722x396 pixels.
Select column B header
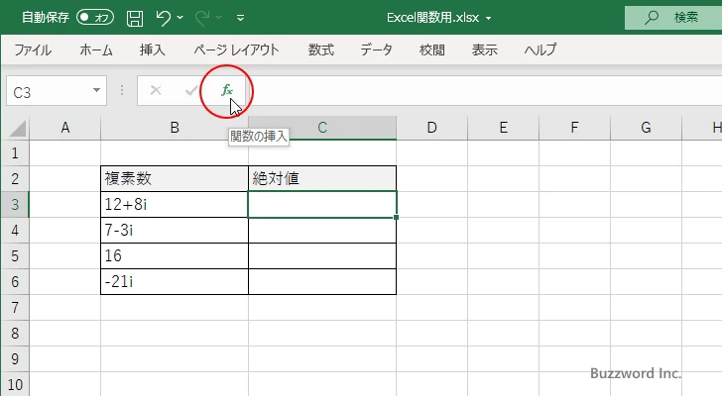175,128
